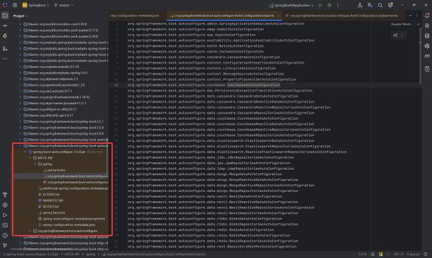Open the master branch dropdown
432x258 pixels.
[64, 5]
